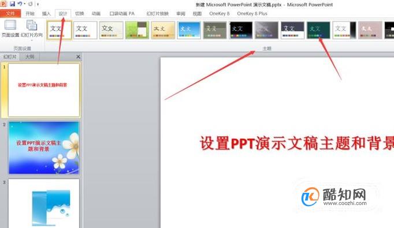Select the green leaf theme thumbnail
Viewport: 394px width, 228px height.
click(x=137, y=30)
